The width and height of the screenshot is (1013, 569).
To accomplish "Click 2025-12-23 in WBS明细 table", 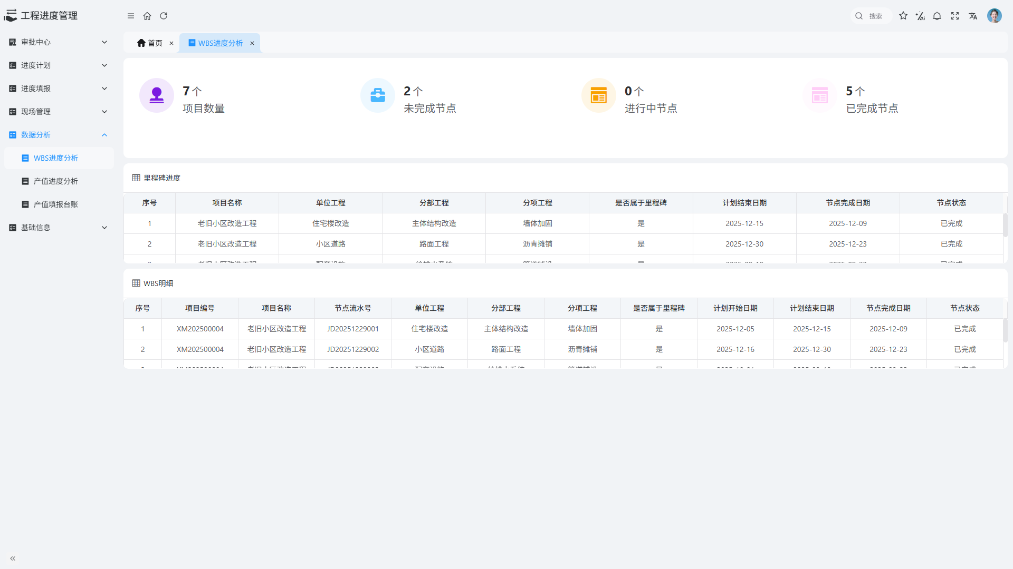I will (x=888, y=349).
